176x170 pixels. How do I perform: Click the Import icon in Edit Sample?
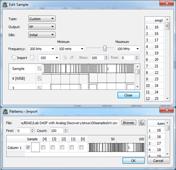14,57
